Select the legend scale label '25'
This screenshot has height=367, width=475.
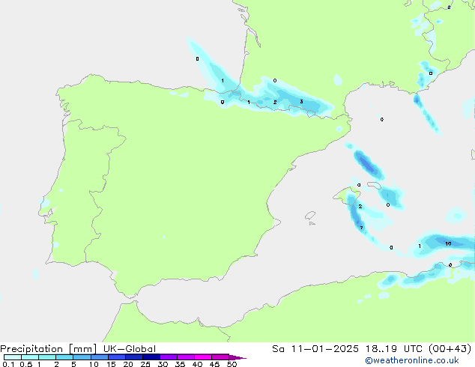click(x=145, y=364)
